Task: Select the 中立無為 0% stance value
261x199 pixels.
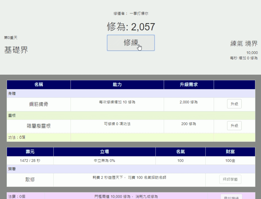Action: (x=104, y=161)
